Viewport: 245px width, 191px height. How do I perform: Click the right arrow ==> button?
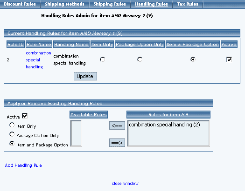[117, 143]
